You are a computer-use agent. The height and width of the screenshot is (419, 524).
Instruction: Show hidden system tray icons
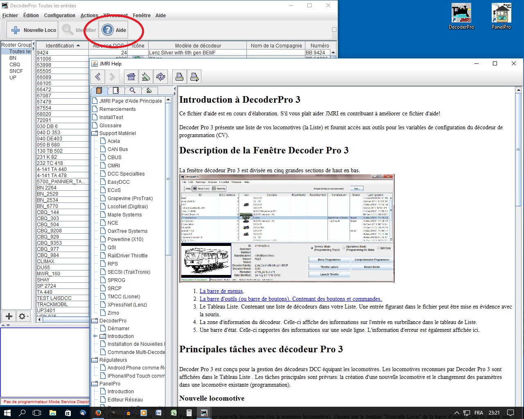coord(457,412)
